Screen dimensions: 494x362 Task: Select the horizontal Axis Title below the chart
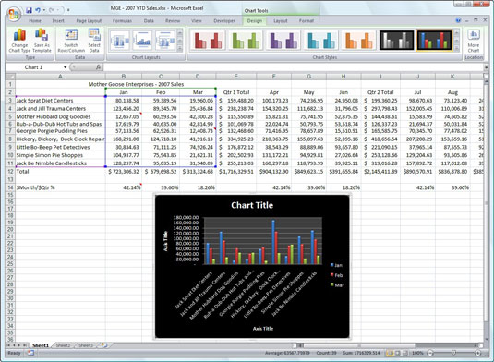pos(263,329)
